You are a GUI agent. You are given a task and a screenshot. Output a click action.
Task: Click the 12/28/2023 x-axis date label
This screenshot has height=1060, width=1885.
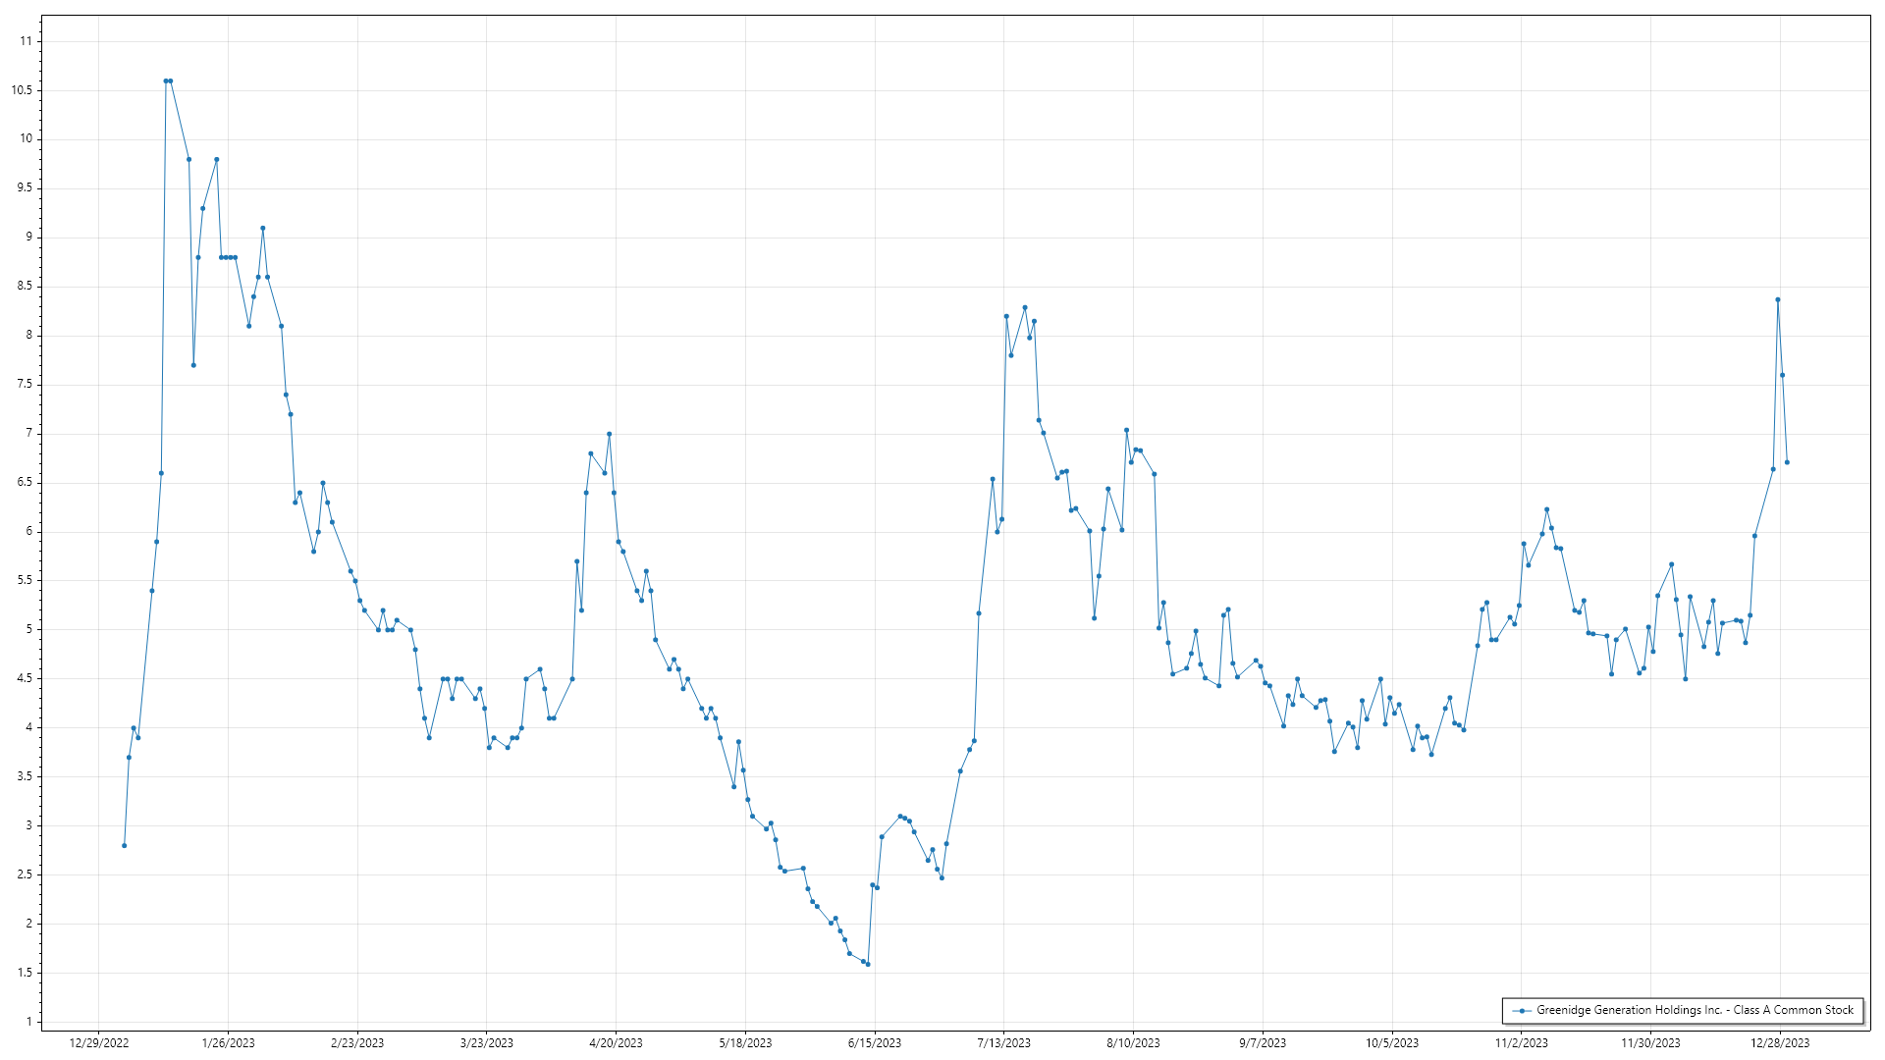(1780, 1042)
